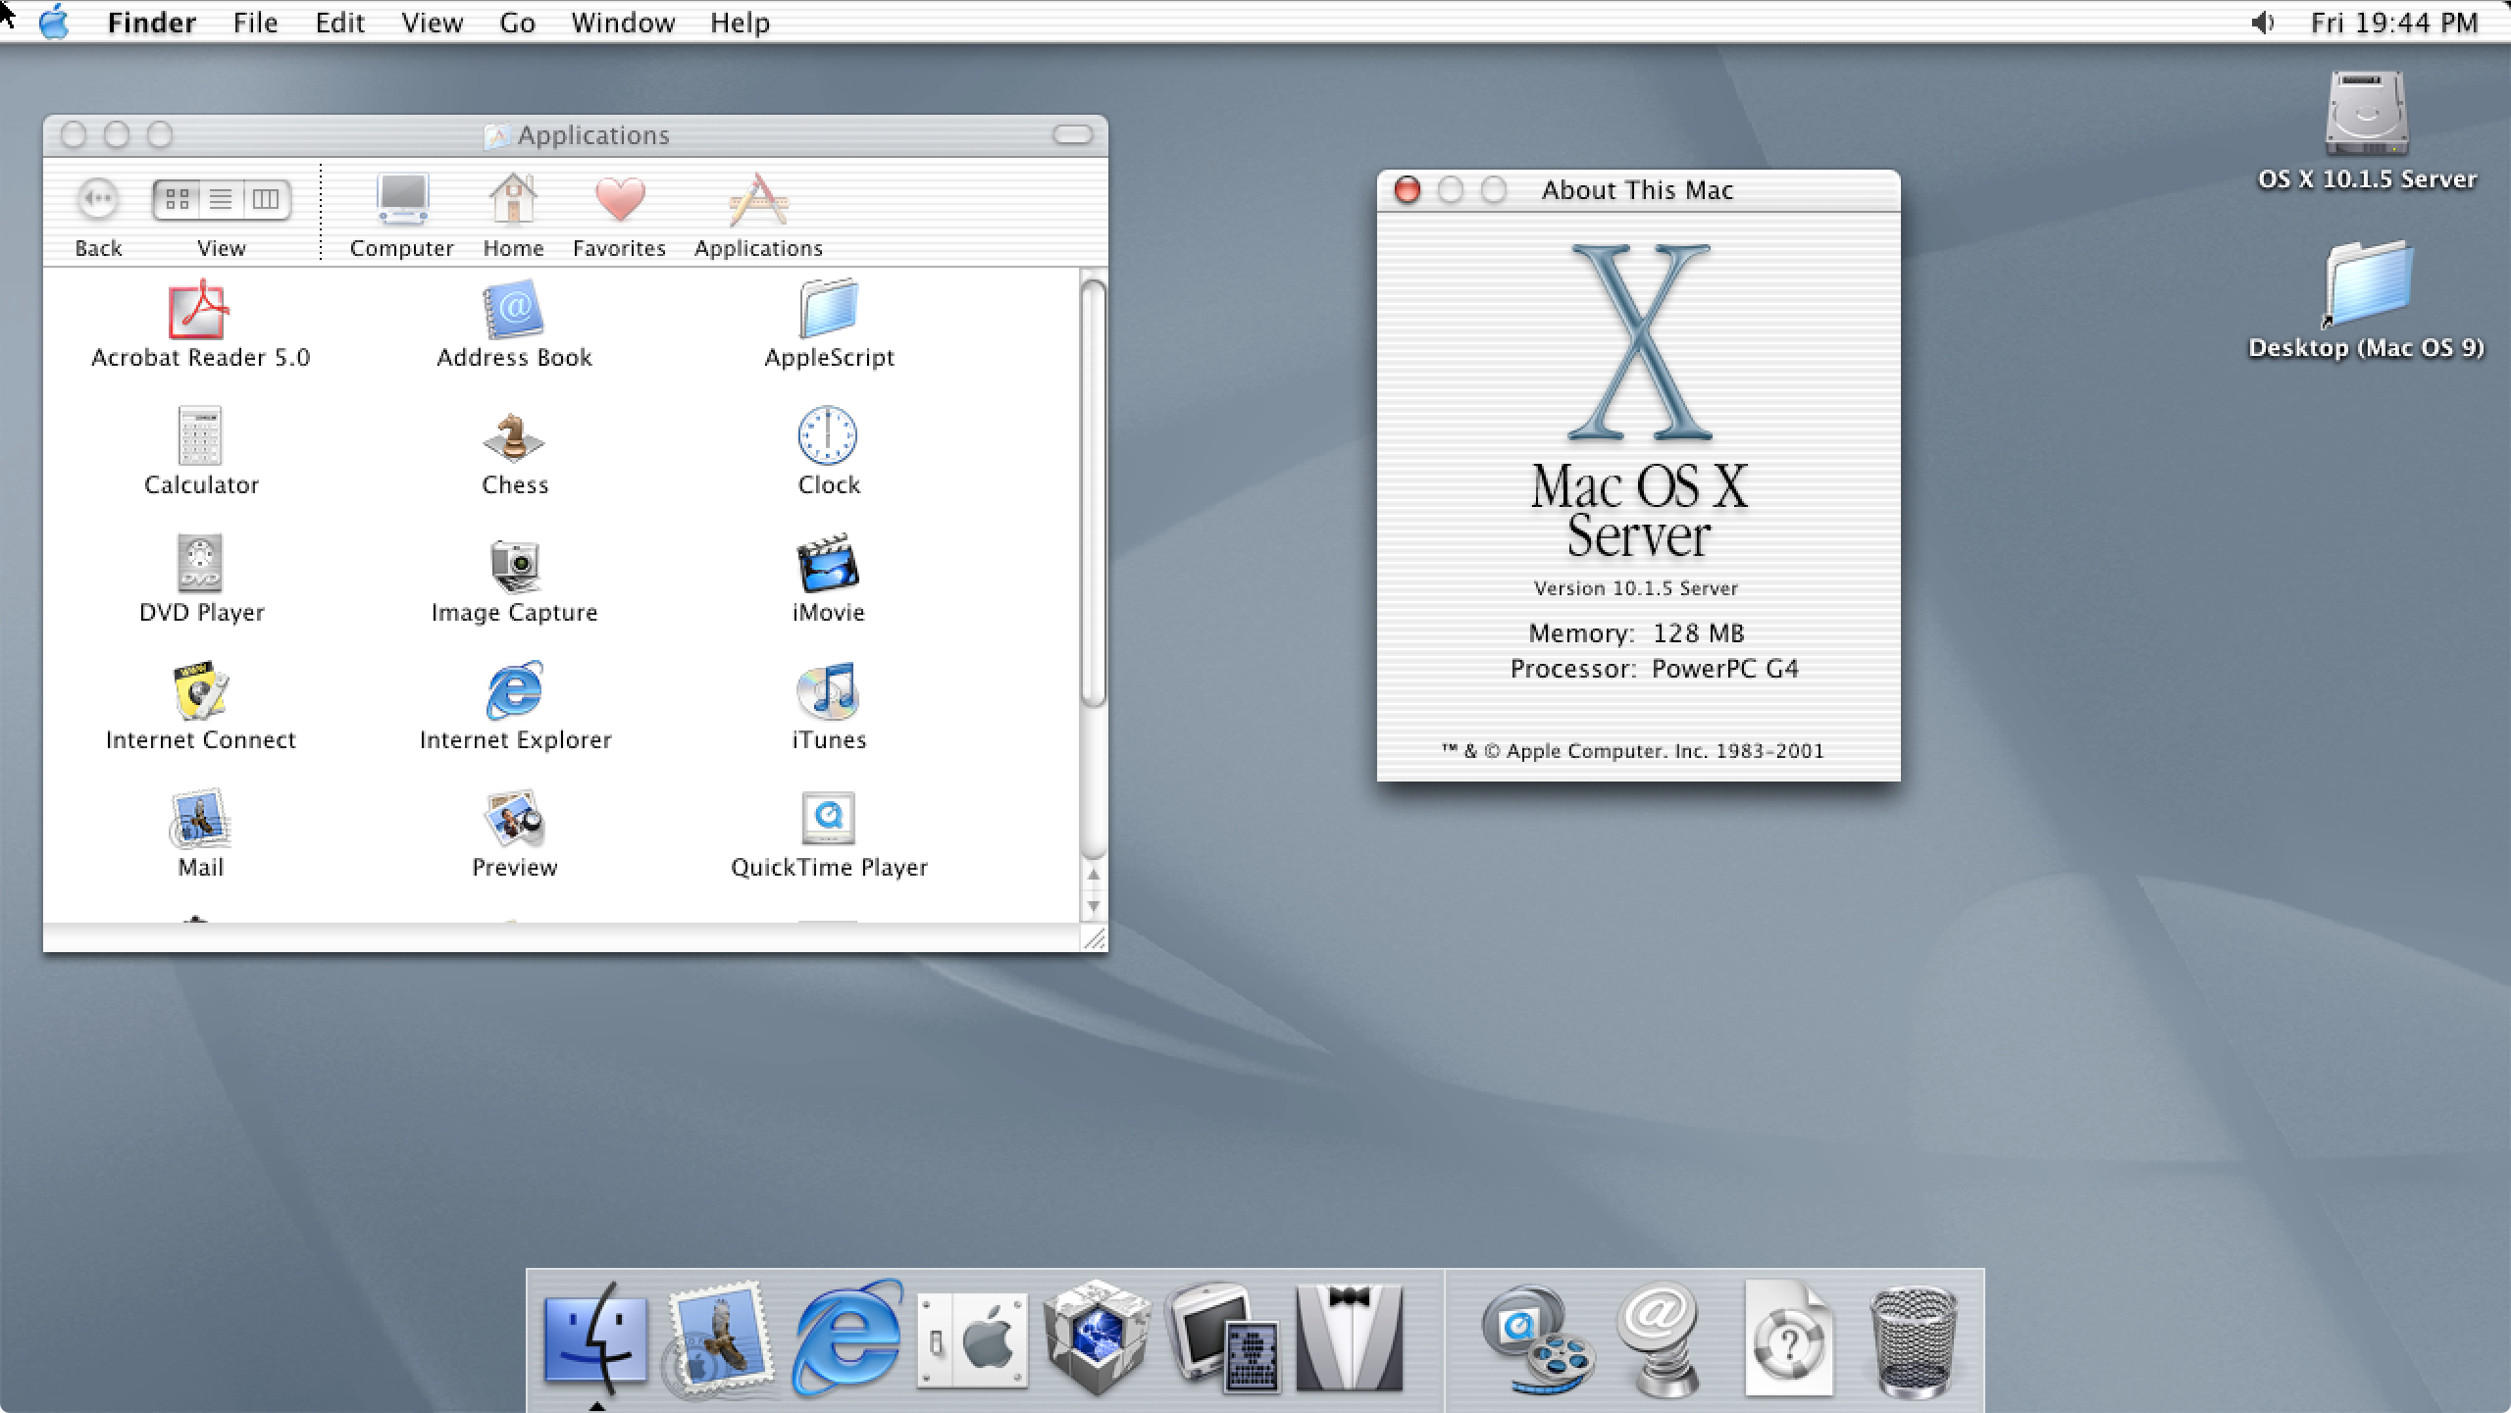The image size is (2511, 1413).
Task: Open the Window menu
Action: [622, 22]
